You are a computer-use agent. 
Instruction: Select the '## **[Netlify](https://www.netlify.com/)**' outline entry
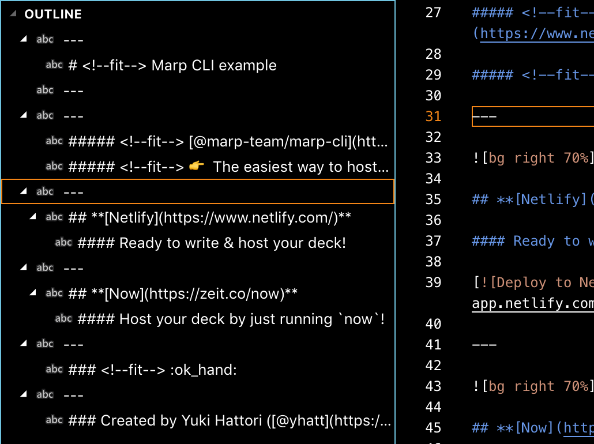pyautogui.click(x=209, y=217)
